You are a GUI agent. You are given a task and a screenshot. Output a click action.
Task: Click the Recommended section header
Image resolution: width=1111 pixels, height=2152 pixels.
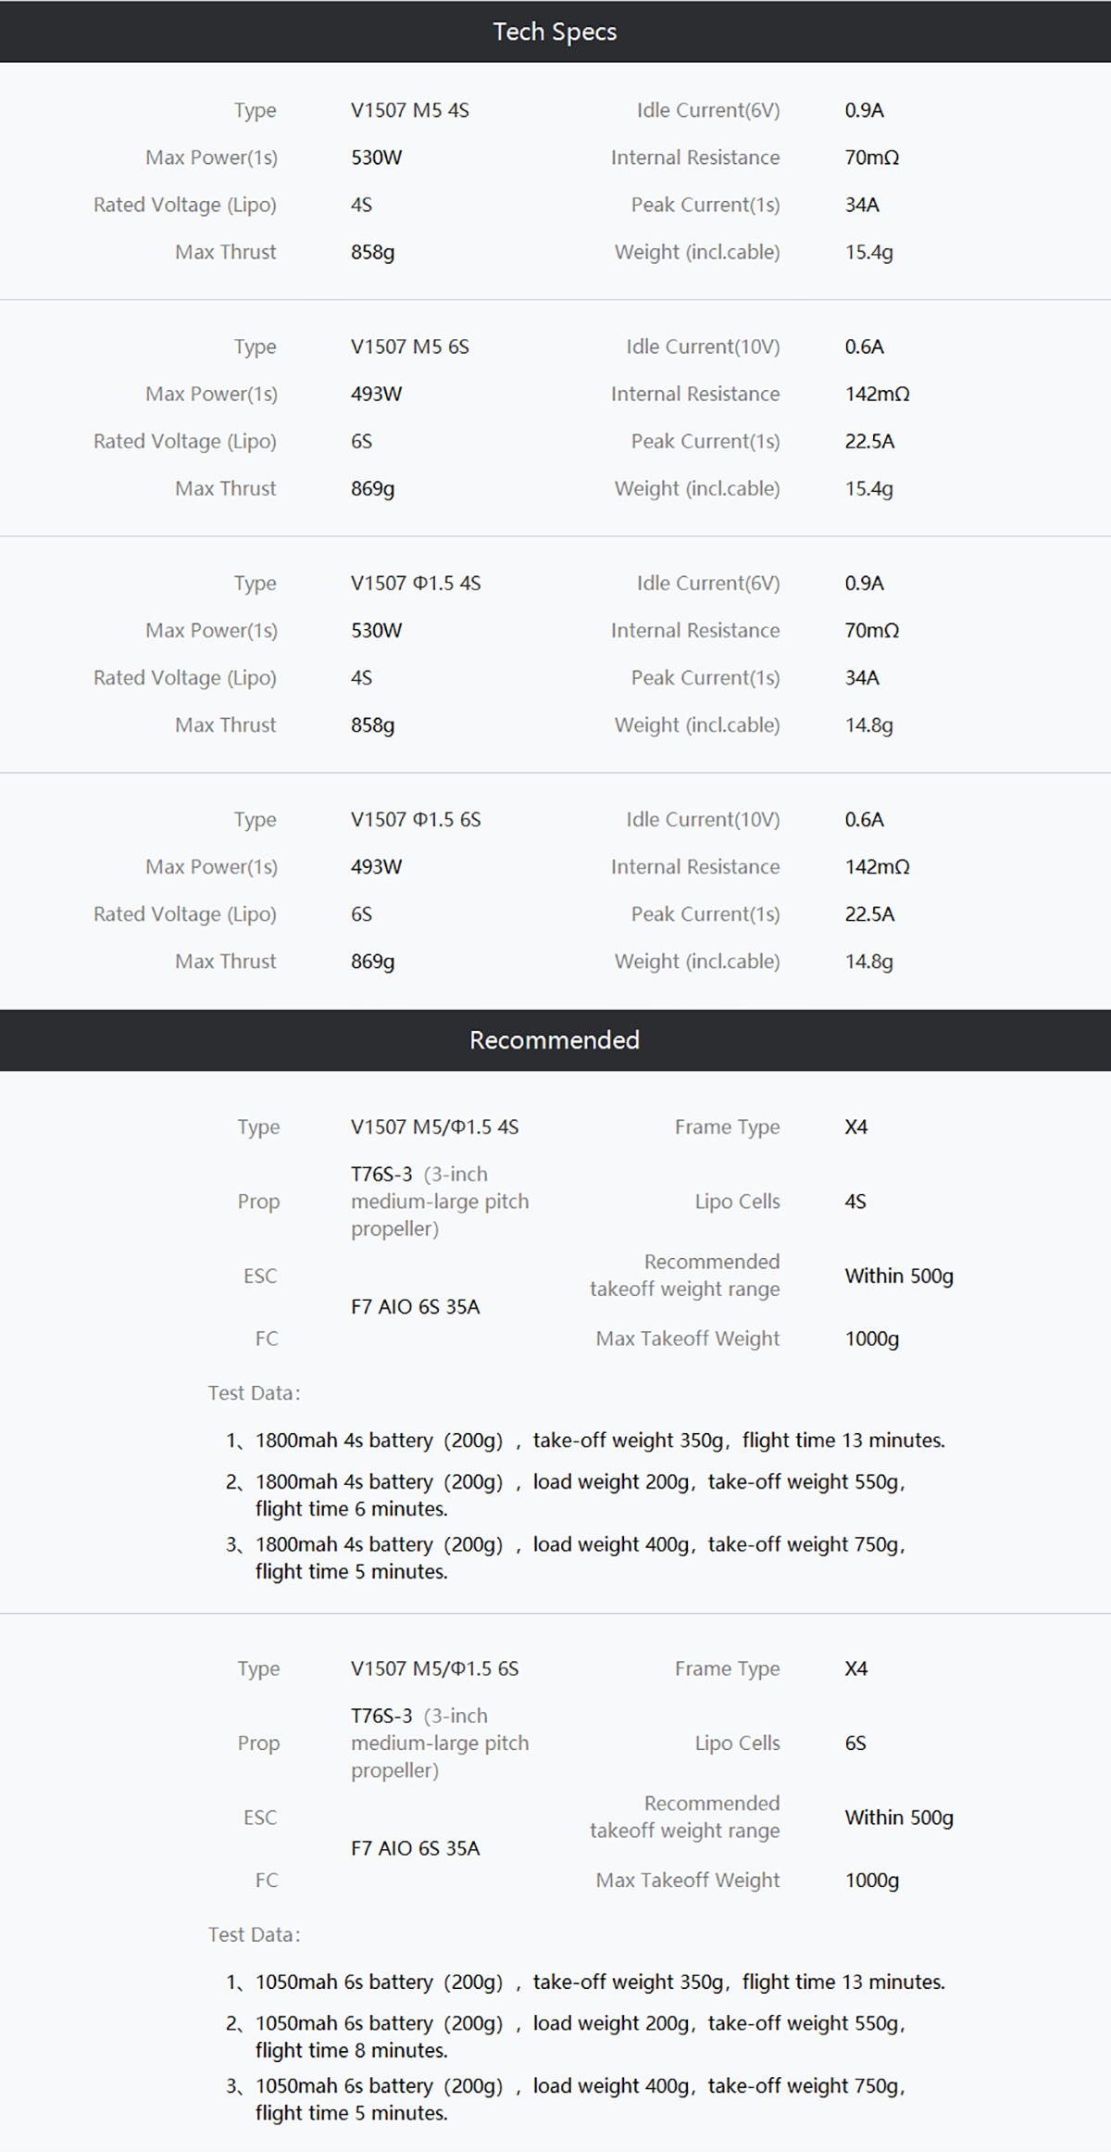555,1039
